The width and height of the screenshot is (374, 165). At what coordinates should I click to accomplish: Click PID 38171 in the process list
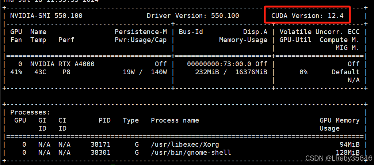click(x=100, y=144)
